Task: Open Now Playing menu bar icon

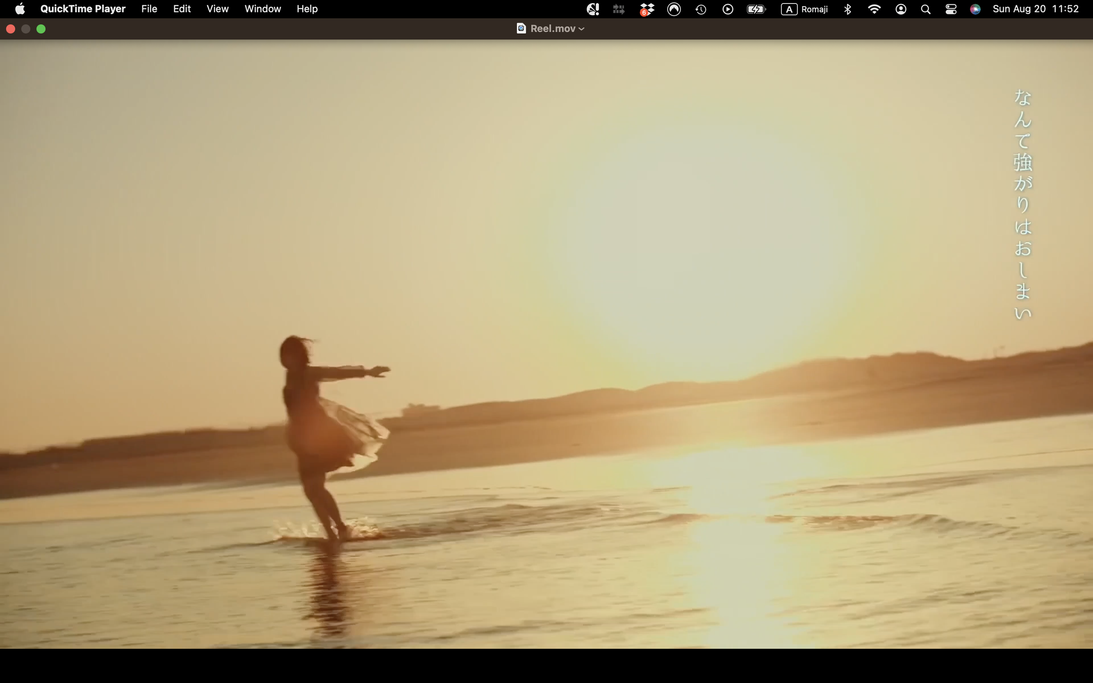Action: click(x=728, y=9)
